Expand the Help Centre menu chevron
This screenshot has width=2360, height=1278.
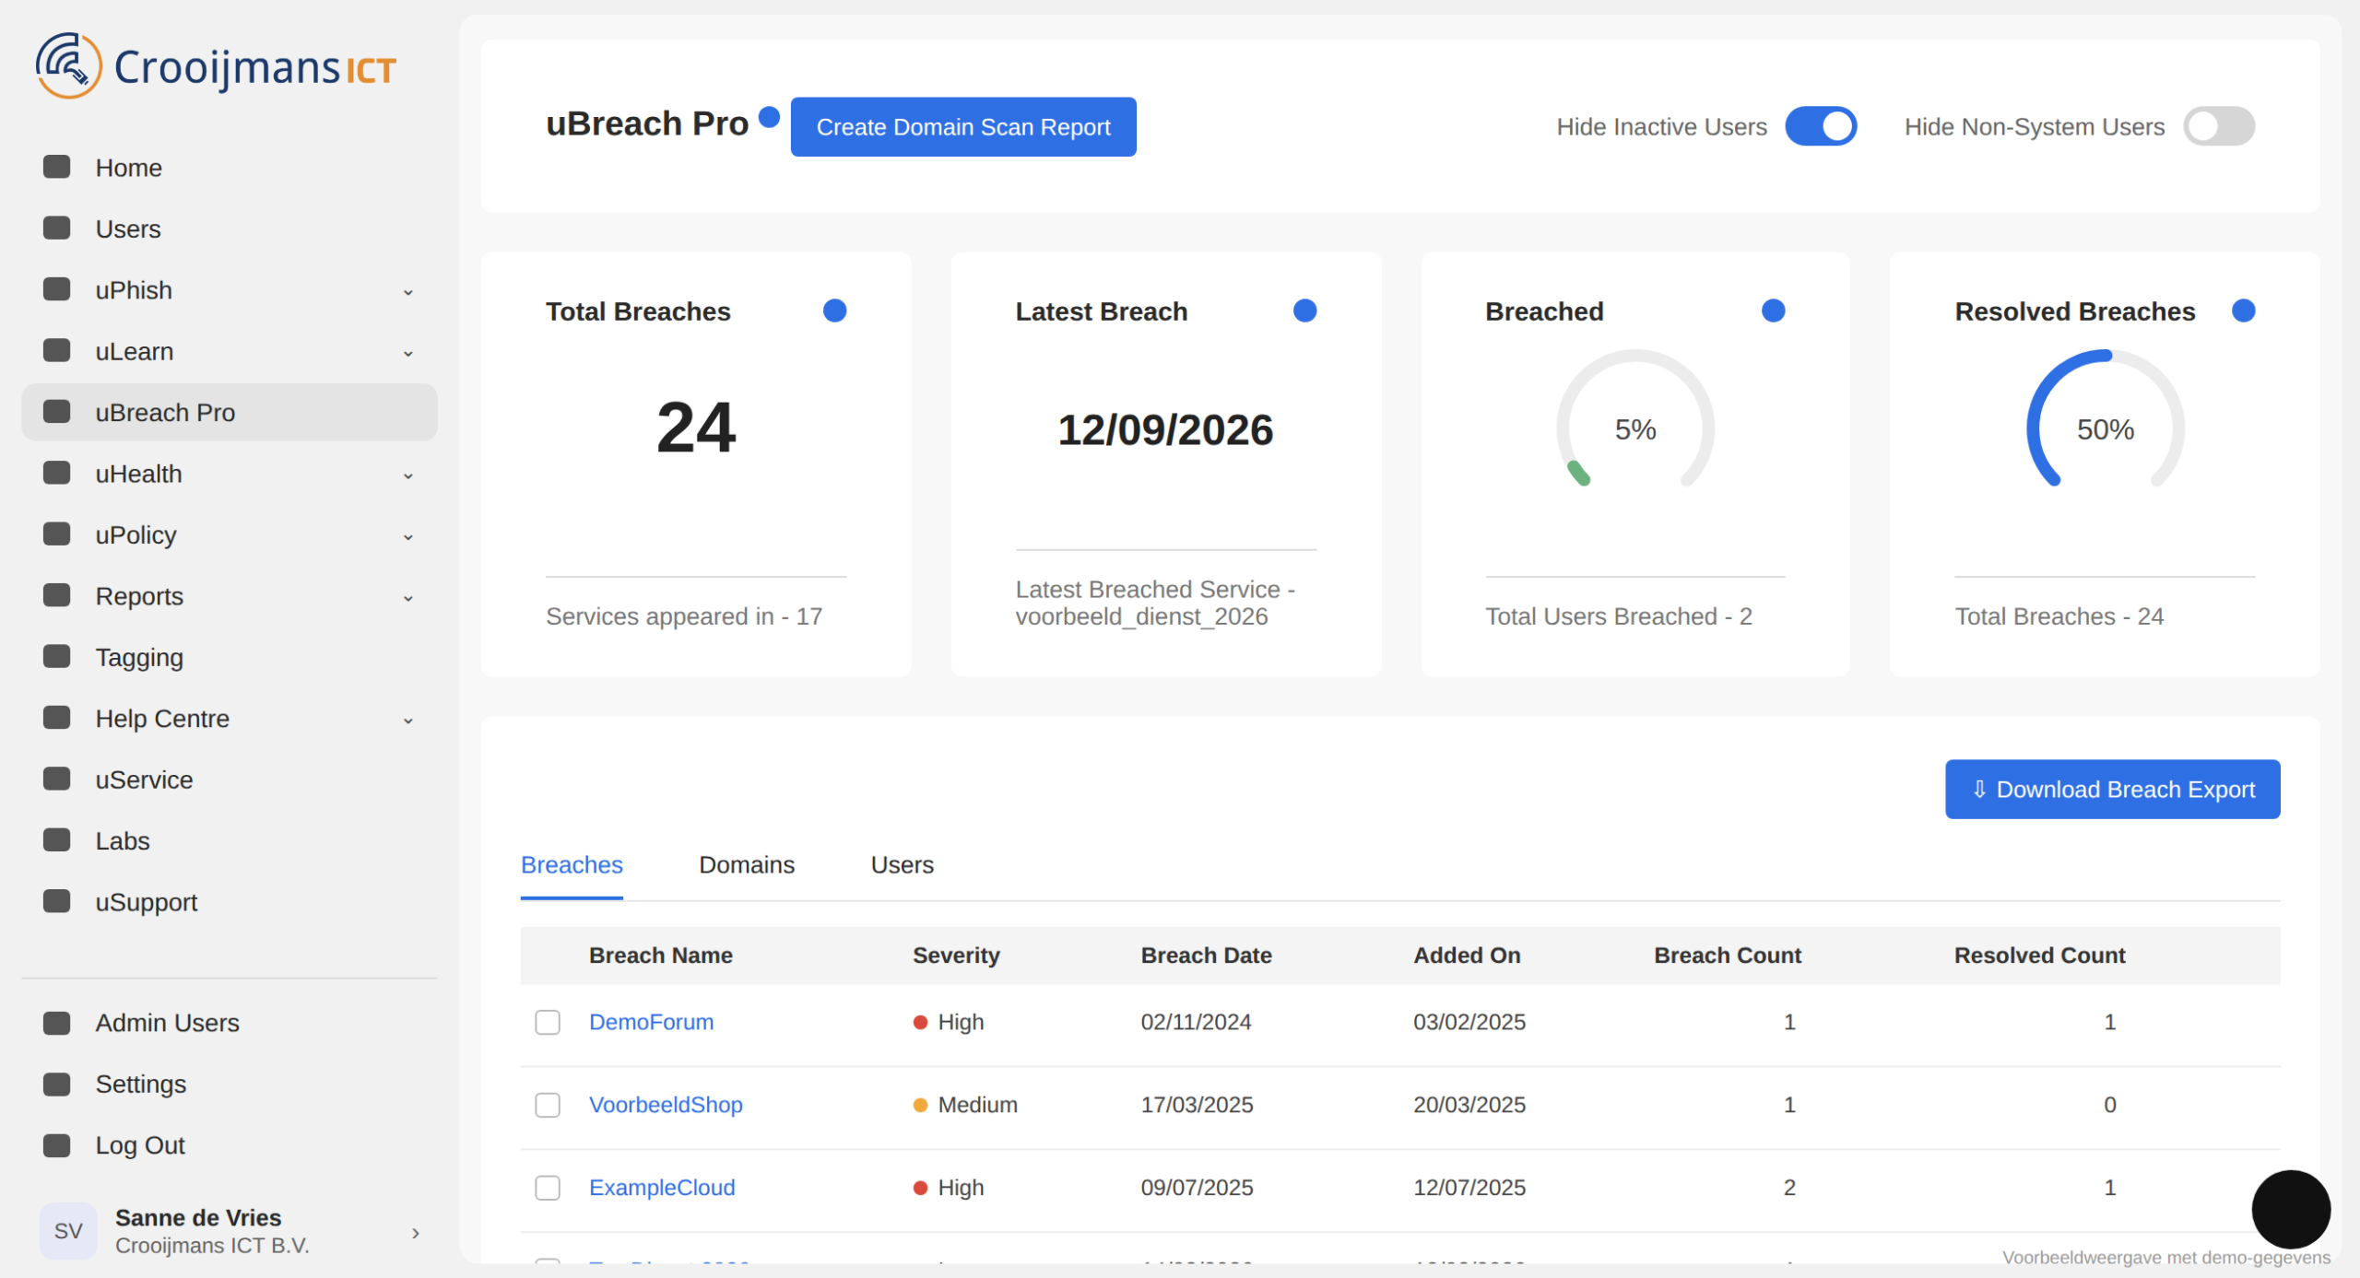[408, 721]
